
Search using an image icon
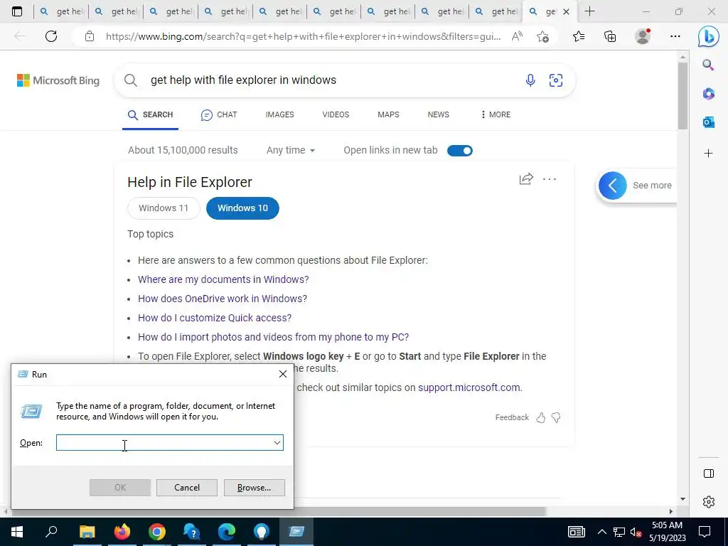556,80
